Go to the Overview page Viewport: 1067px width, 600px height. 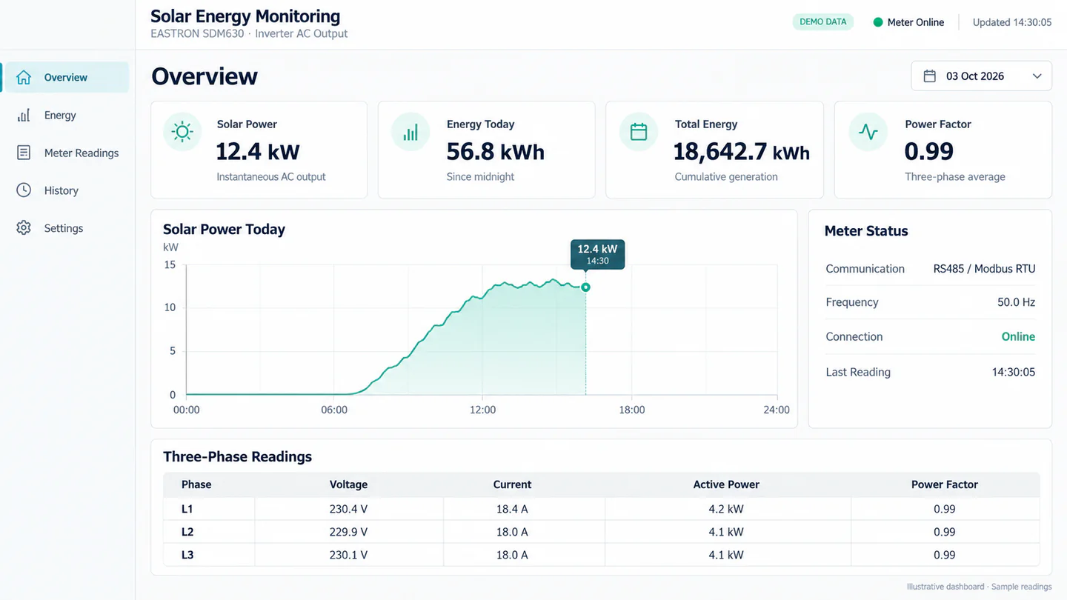click(x=65, y=77)
